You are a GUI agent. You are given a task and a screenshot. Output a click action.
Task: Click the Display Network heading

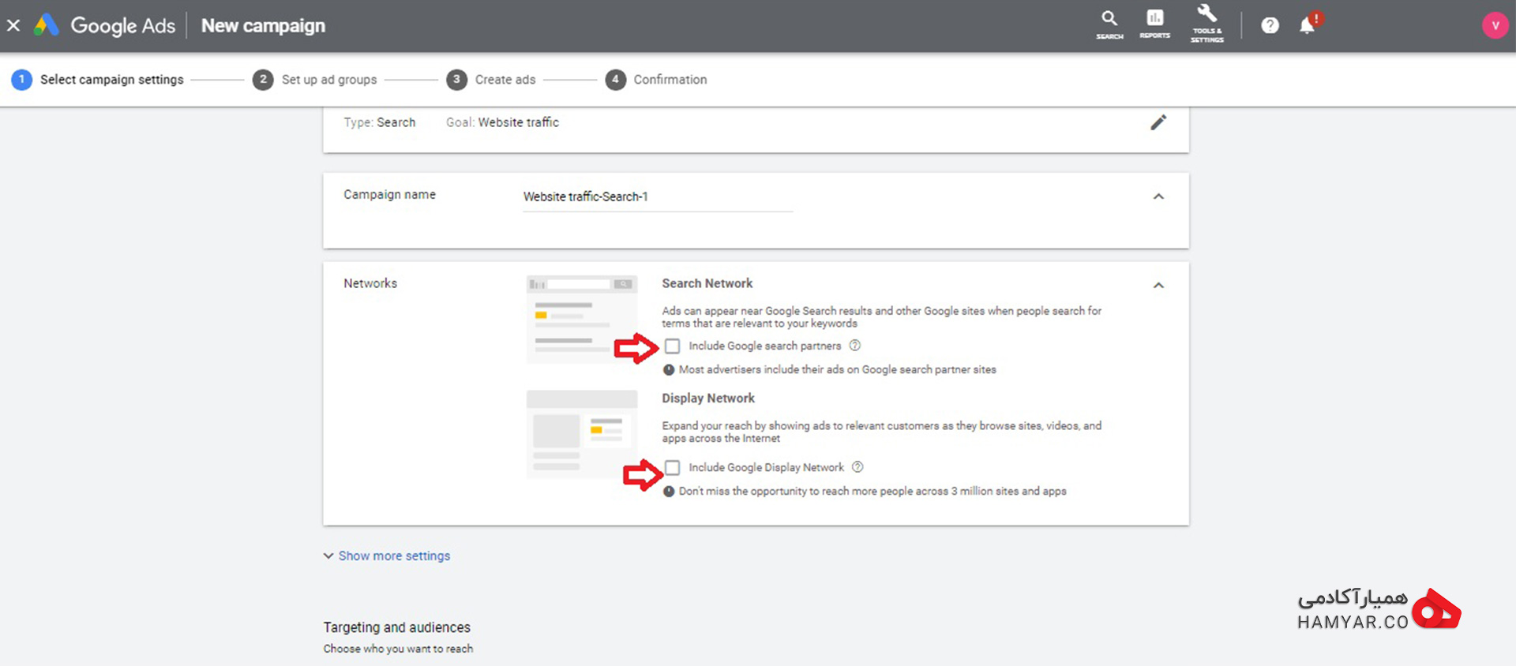(708, 398)
